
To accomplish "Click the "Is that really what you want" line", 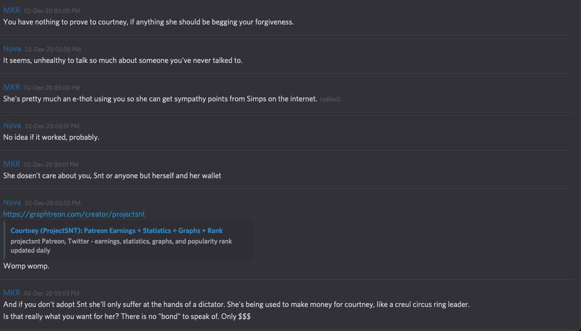I will coord(127,317).
